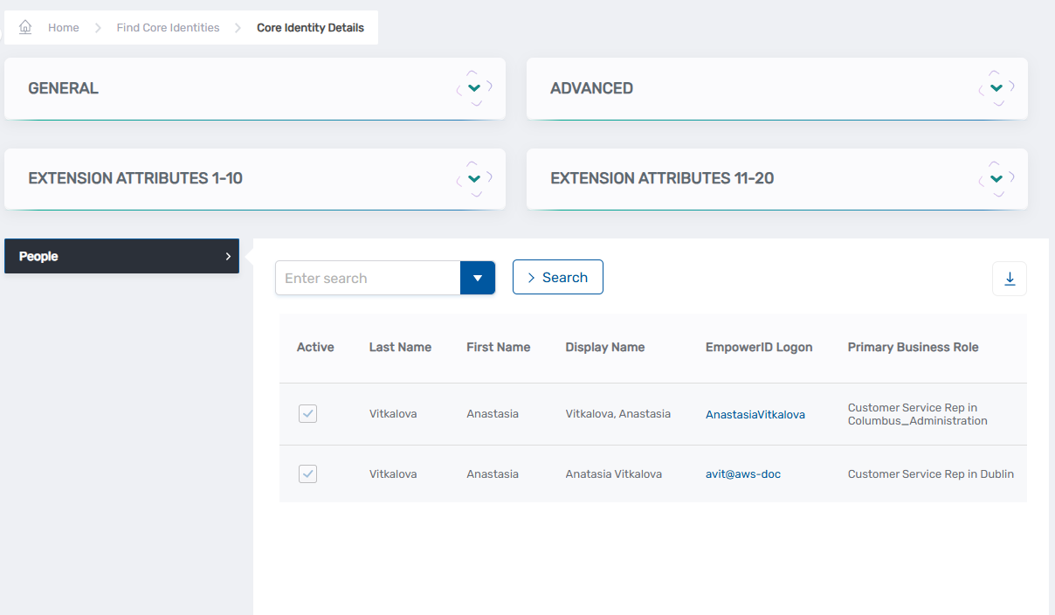The height and width of the screenshot is (615, 1055).
Task: Open the search filter dropdown arrow
Action: [x=478, y=277]
